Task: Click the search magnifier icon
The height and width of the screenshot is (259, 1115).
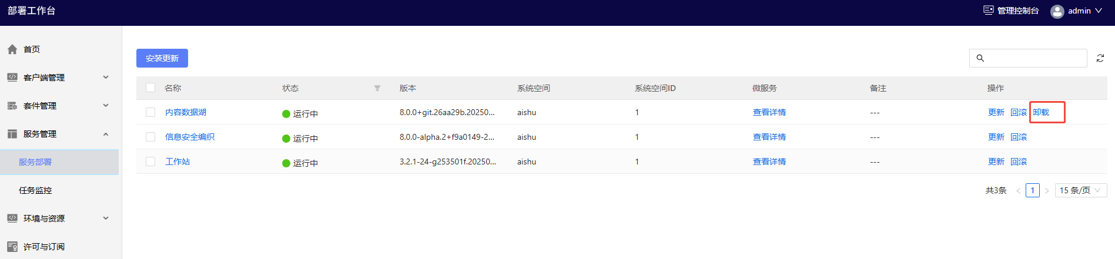Action: [x=980, y=58]
